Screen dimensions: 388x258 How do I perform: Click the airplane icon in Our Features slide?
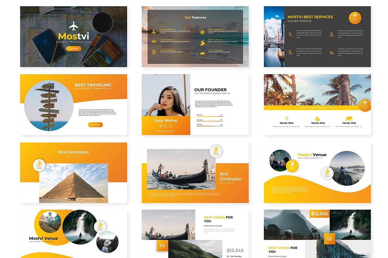154,32
